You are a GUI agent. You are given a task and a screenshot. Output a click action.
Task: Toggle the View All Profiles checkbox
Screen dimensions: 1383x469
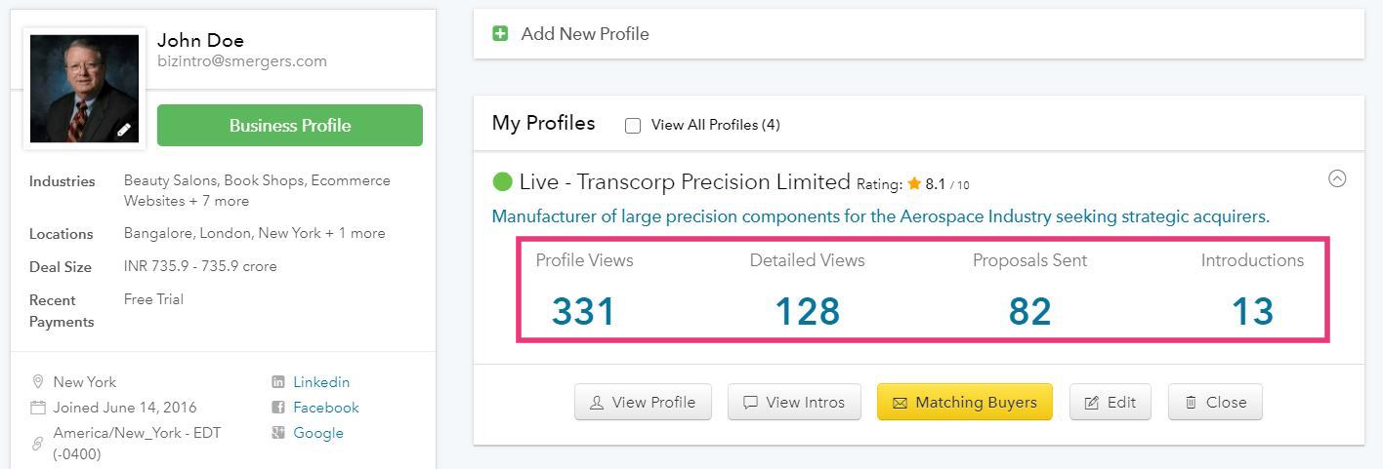[x=633, y=126]
